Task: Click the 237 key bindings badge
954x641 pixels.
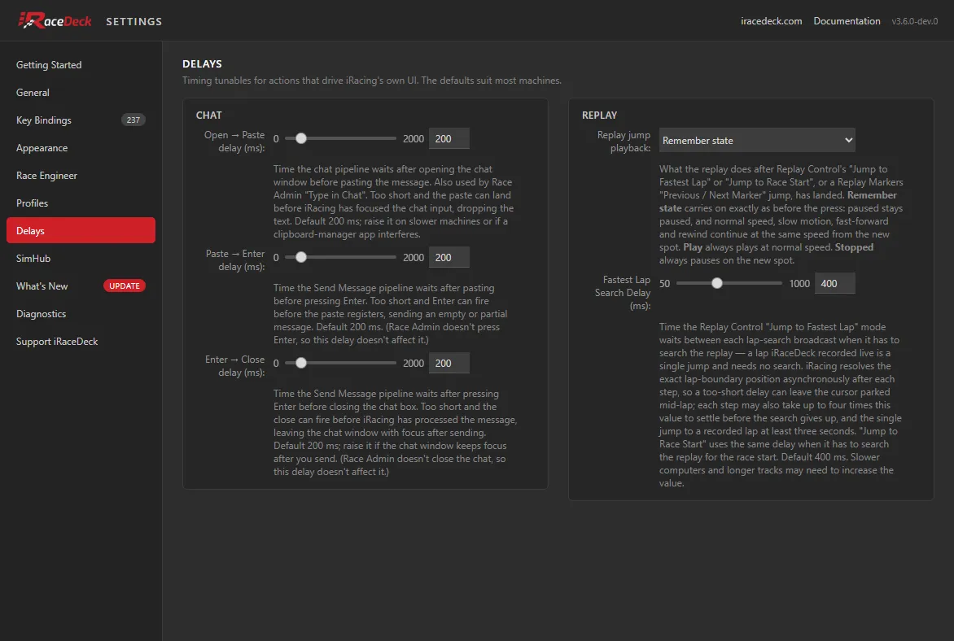Action: coord(133,120)
